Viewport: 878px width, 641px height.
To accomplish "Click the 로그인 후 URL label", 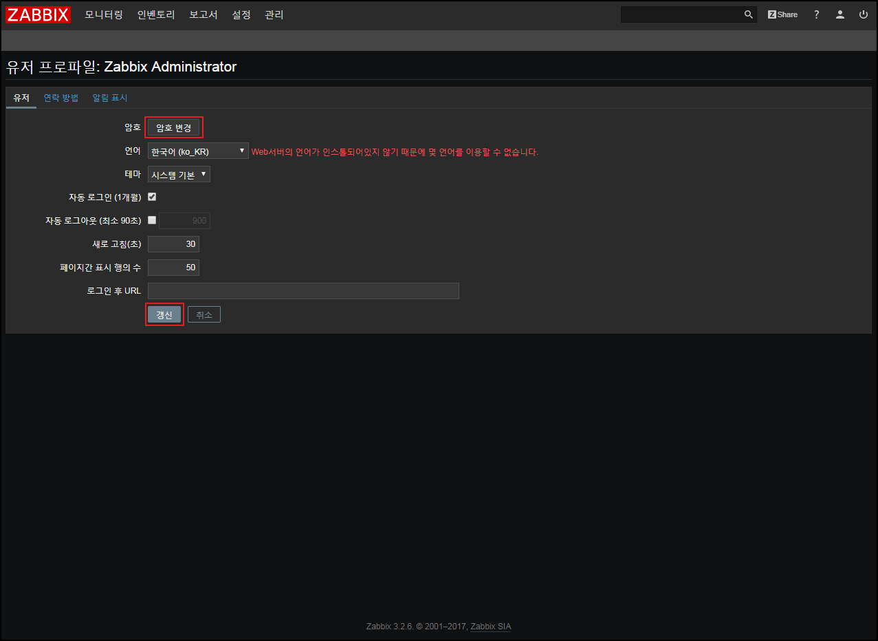I will pyautogui.click(x=114, y=291).
